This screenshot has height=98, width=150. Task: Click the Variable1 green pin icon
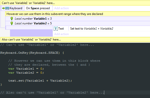[x=12, y=19]
